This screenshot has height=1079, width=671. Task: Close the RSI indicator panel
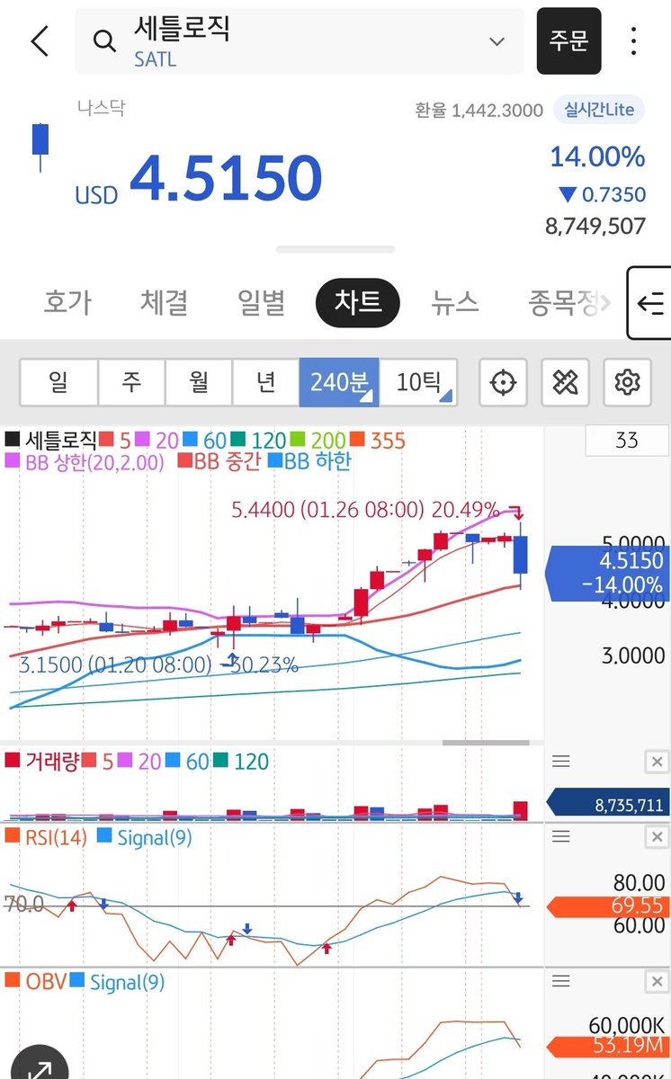pyautogui.click(x=657, y=837)
